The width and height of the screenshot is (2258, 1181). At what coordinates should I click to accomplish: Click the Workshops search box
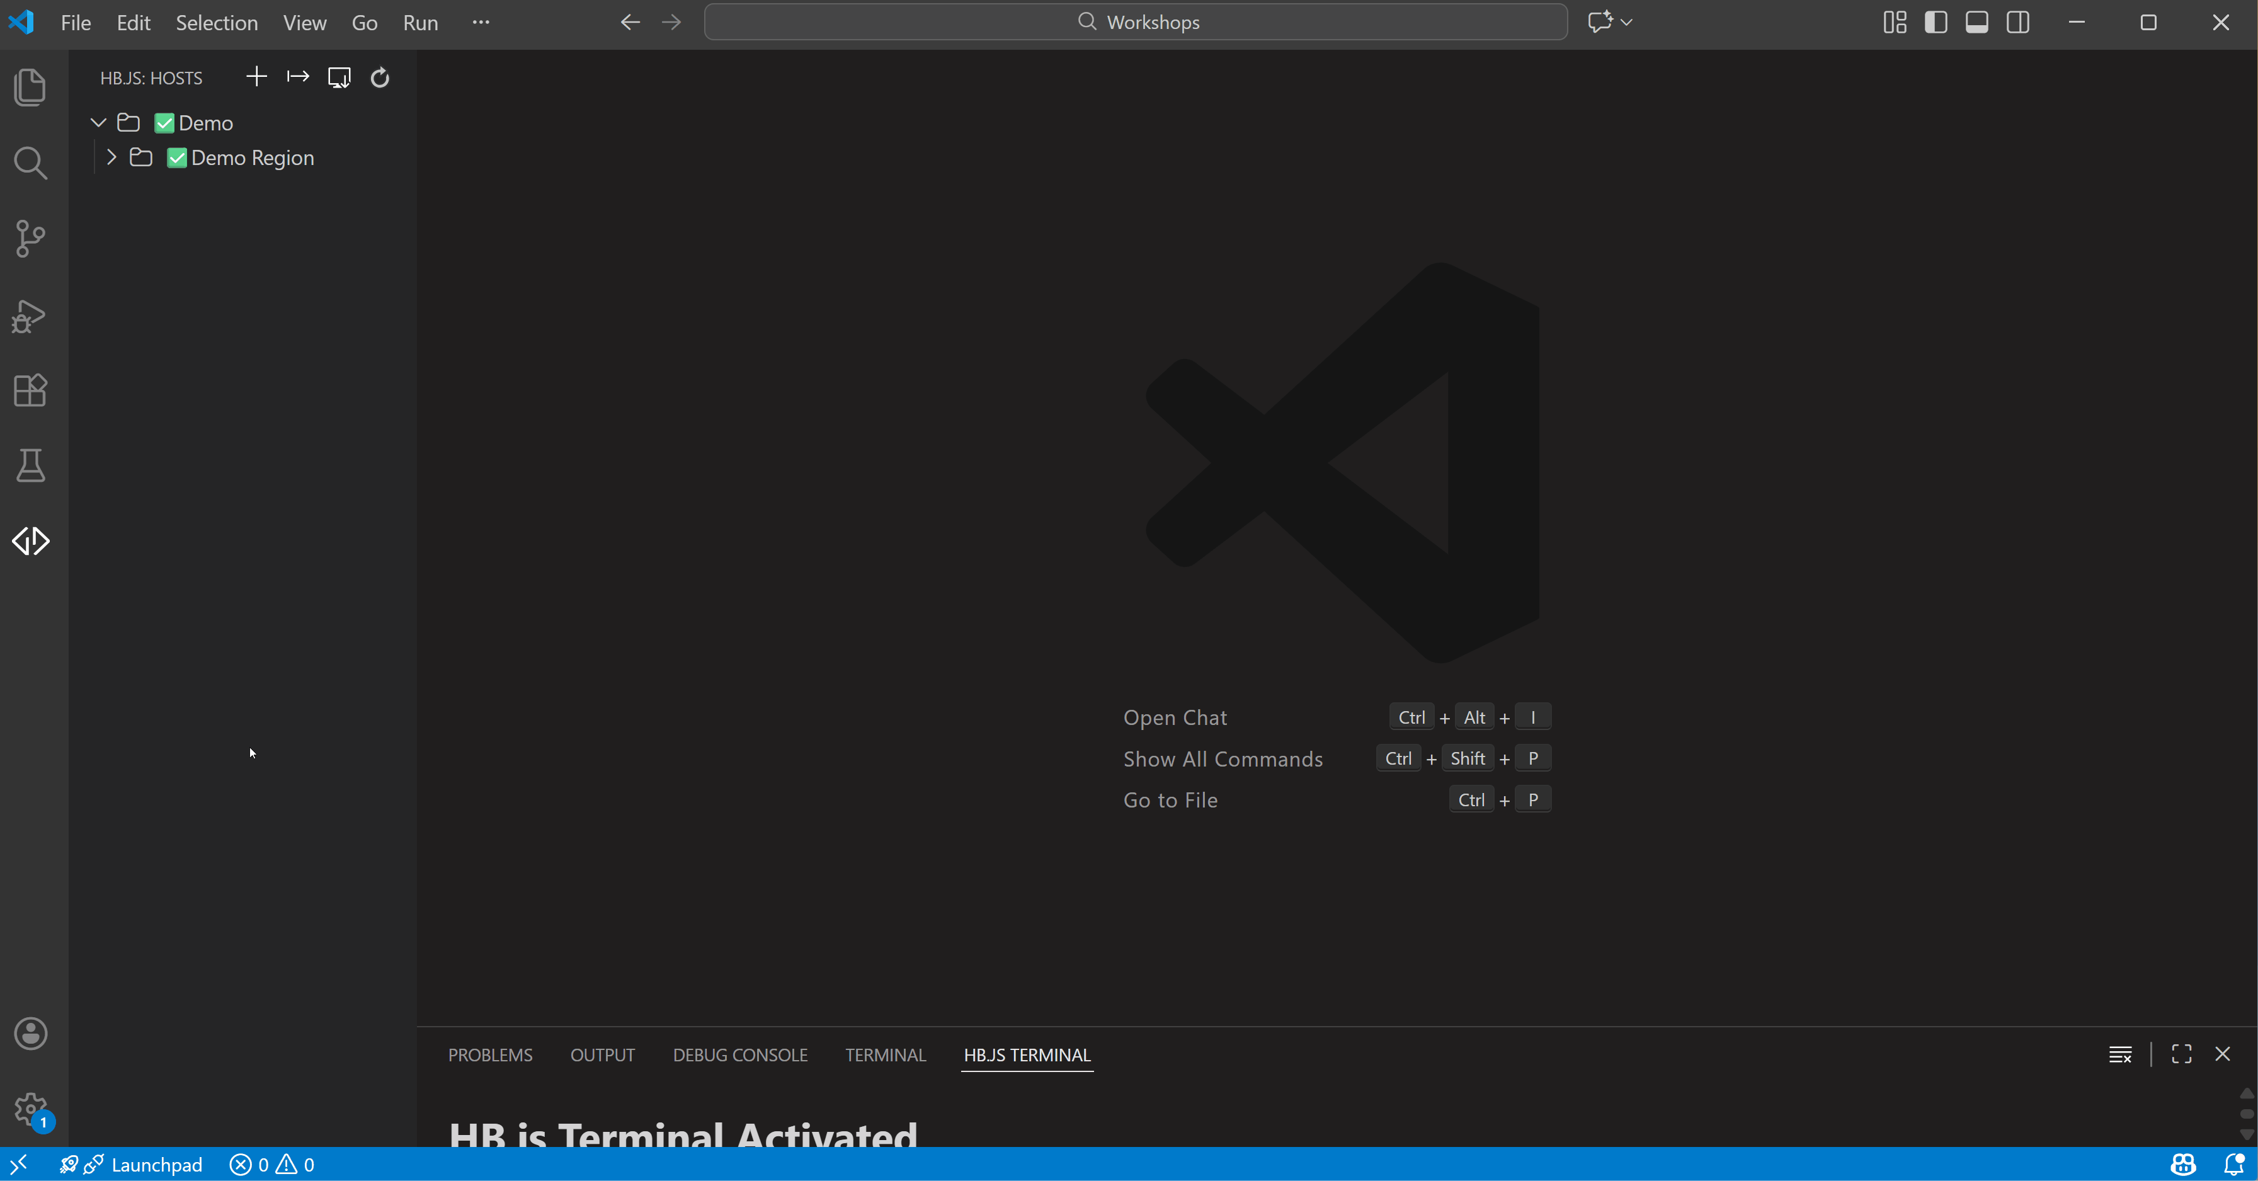pos(1137,22)
